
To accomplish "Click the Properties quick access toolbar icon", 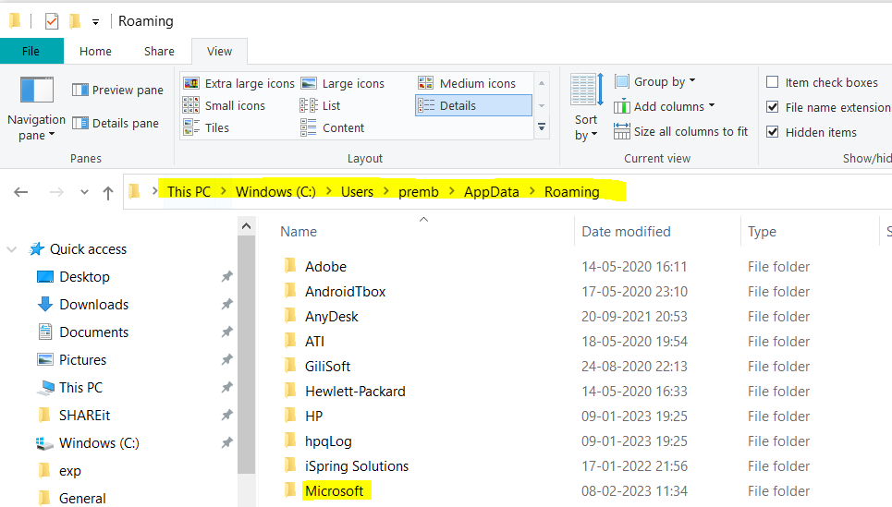I will tap(52, 21).
